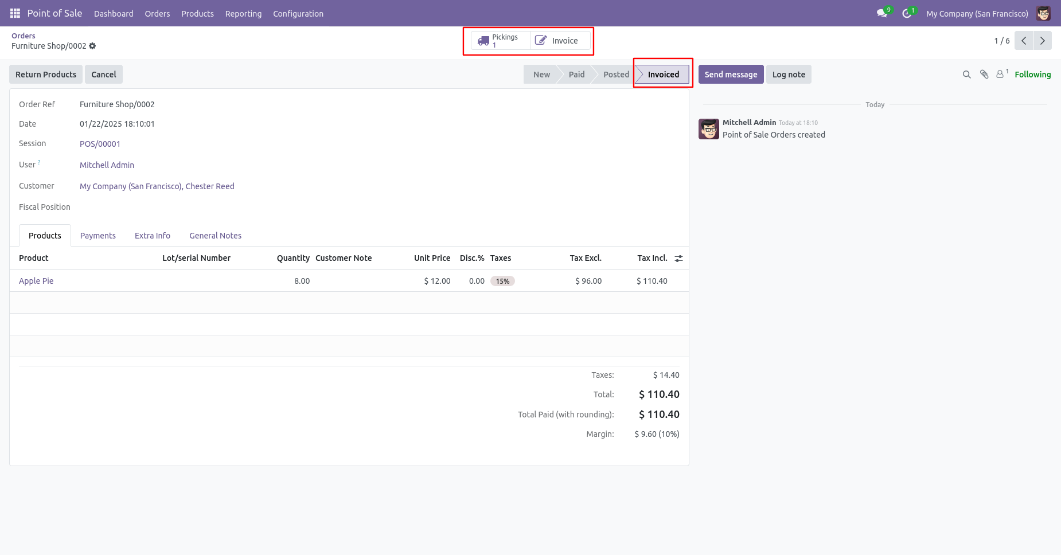
Task: Click the Unit Price column header
Action: tap(432, 258)
